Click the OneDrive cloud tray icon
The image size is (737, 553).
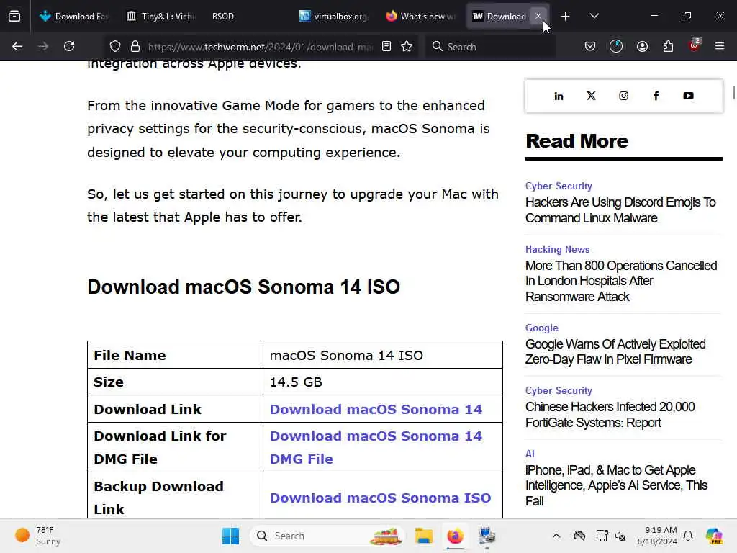579,536
